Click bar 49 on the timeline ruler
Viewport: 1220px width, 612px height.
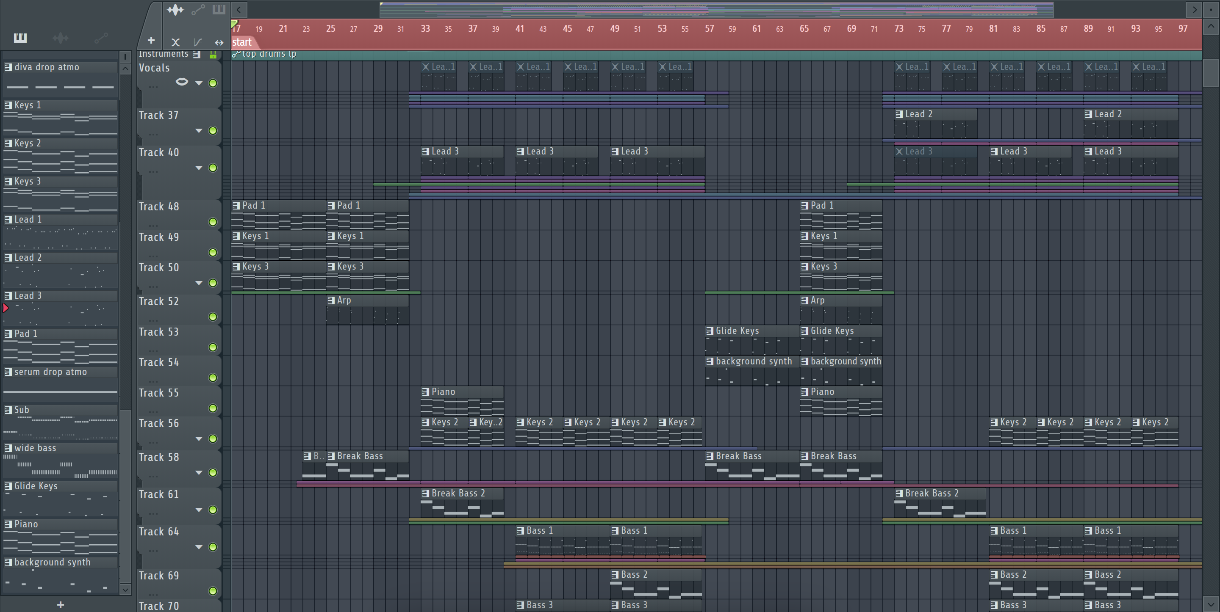click(615, 28)
